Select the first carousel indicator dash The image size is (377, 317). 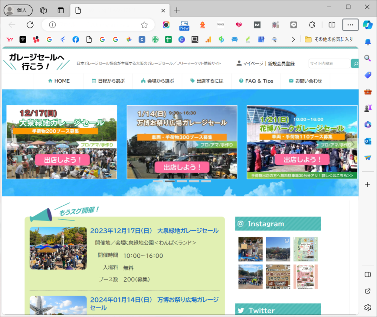tap(158, 181)
